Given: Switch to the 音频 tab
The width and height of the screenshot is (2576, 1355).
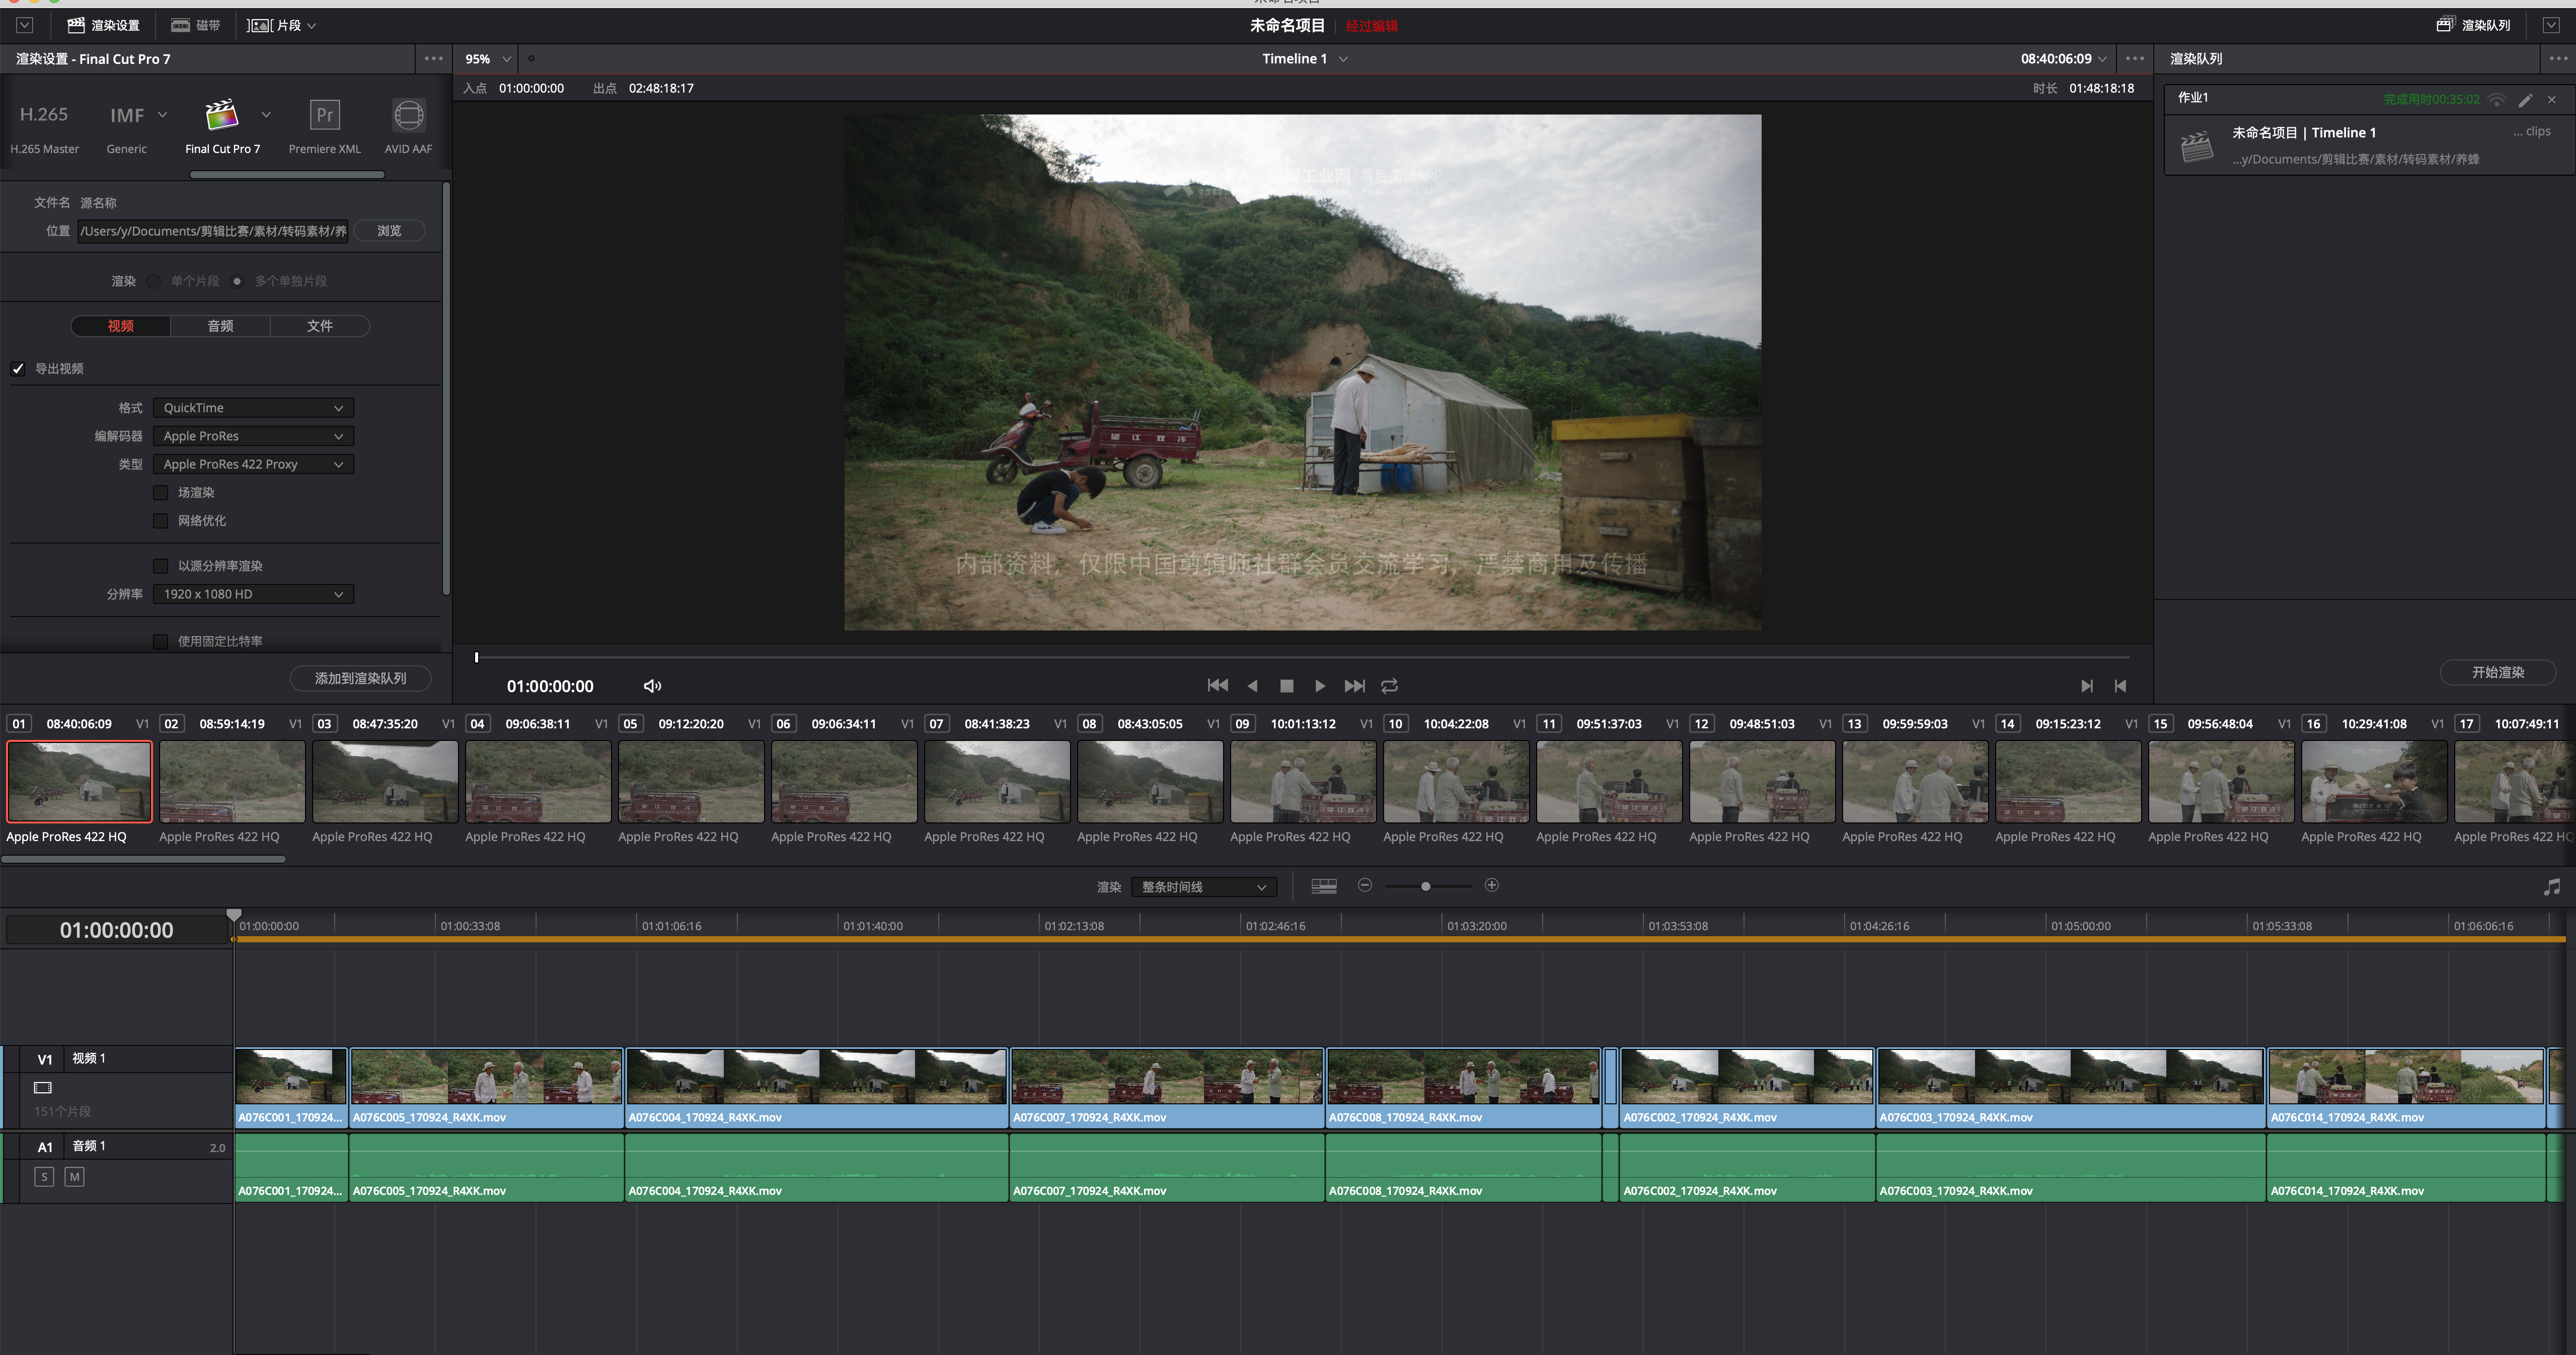Looking at the screenshot, I should tap(220, 326).
